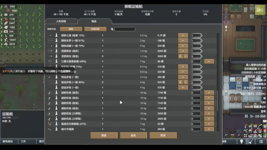Image resolution: width=267 pixels, height=150 pixels.
Task: Open info for 莫洛托夫燃烧瓶 (47%)
Action: pyautogui.click(x=56, y=124)
